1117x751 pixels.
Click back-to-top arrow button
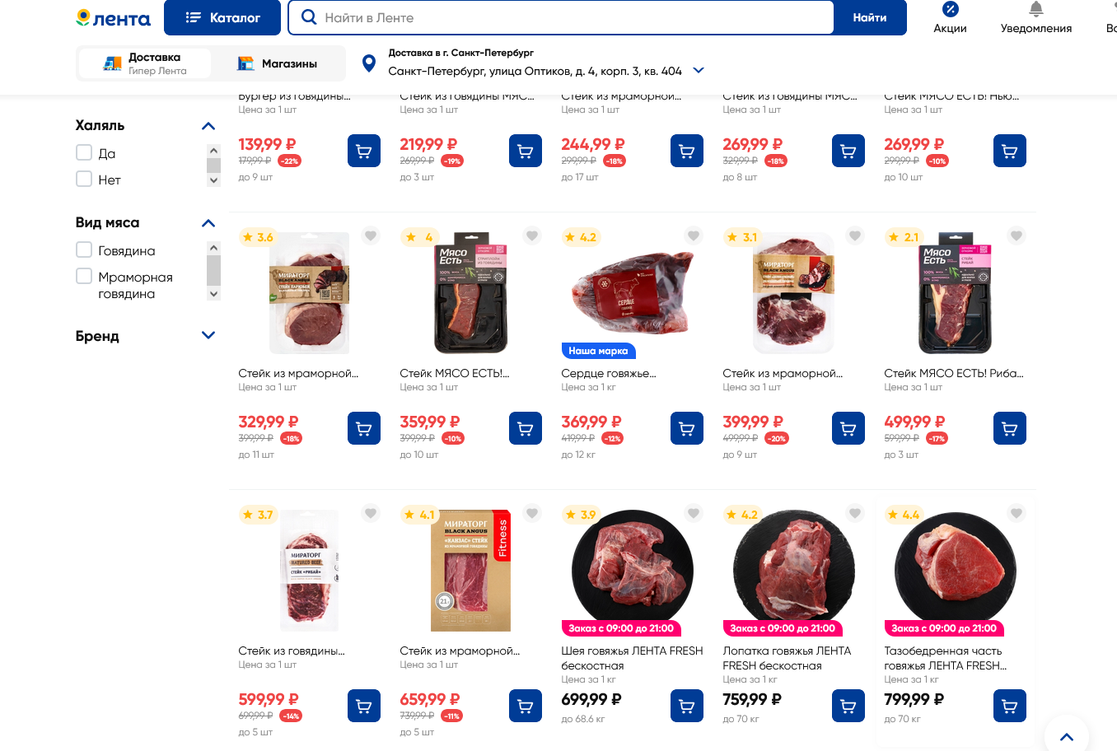pyautogui.click(x=1066, y=736)
